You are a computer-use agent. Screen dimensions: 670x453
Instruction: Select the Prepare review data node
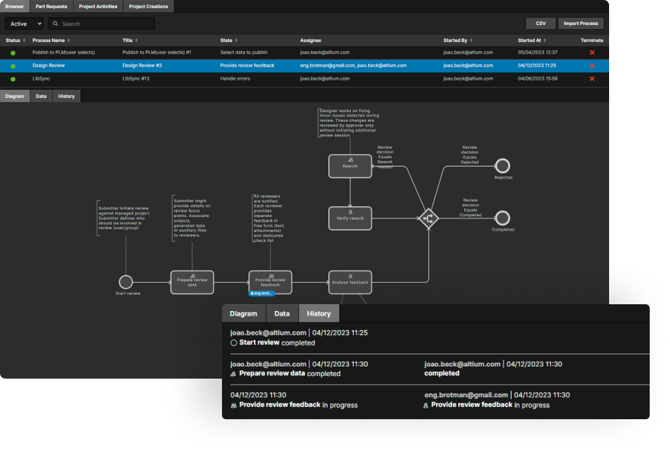pos(192,282)
